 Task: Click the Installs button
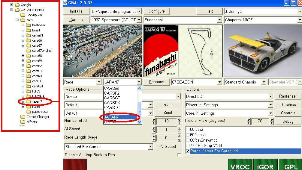(x=76, y=11)
